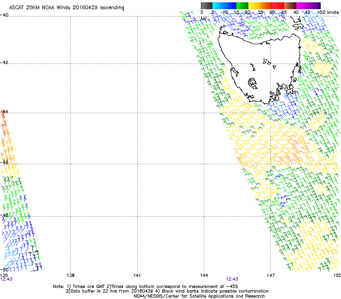This screenshot has width=341, height=299.
Task: Click the 'NOAA/NESDIS/Center for Satellite Applications and Research' credit
Action: pos(199,296)
